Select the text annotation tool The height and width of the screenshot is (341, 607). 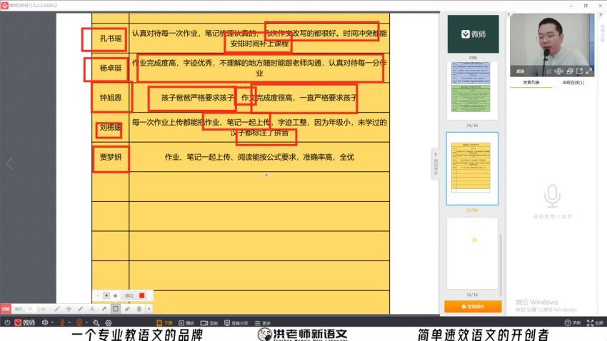(x=92, y=309)
